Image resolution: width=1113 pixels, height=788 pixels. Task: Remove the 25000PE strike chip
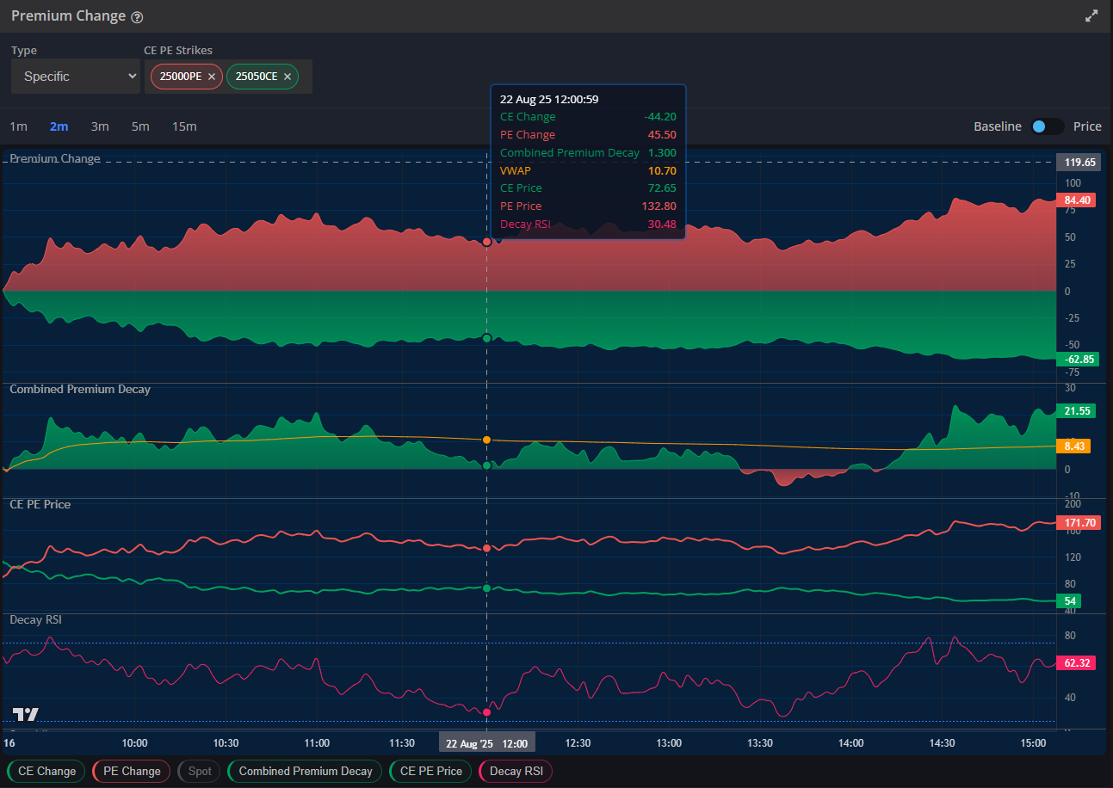(x=211, y=76)
